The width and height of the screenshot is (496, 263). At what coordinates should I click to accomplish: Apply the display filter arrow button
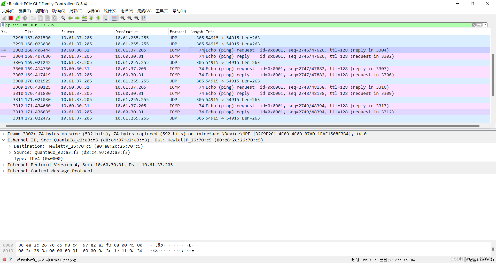tap(479, 25)
